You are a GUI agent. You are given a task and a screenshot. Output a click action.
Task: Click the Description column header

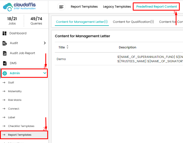(x=127, y=47)
